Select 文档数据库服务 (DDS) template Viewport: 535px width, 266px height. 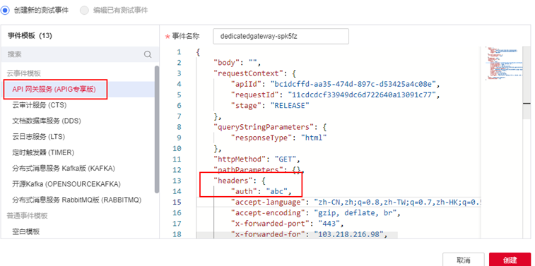click(47, 121)
